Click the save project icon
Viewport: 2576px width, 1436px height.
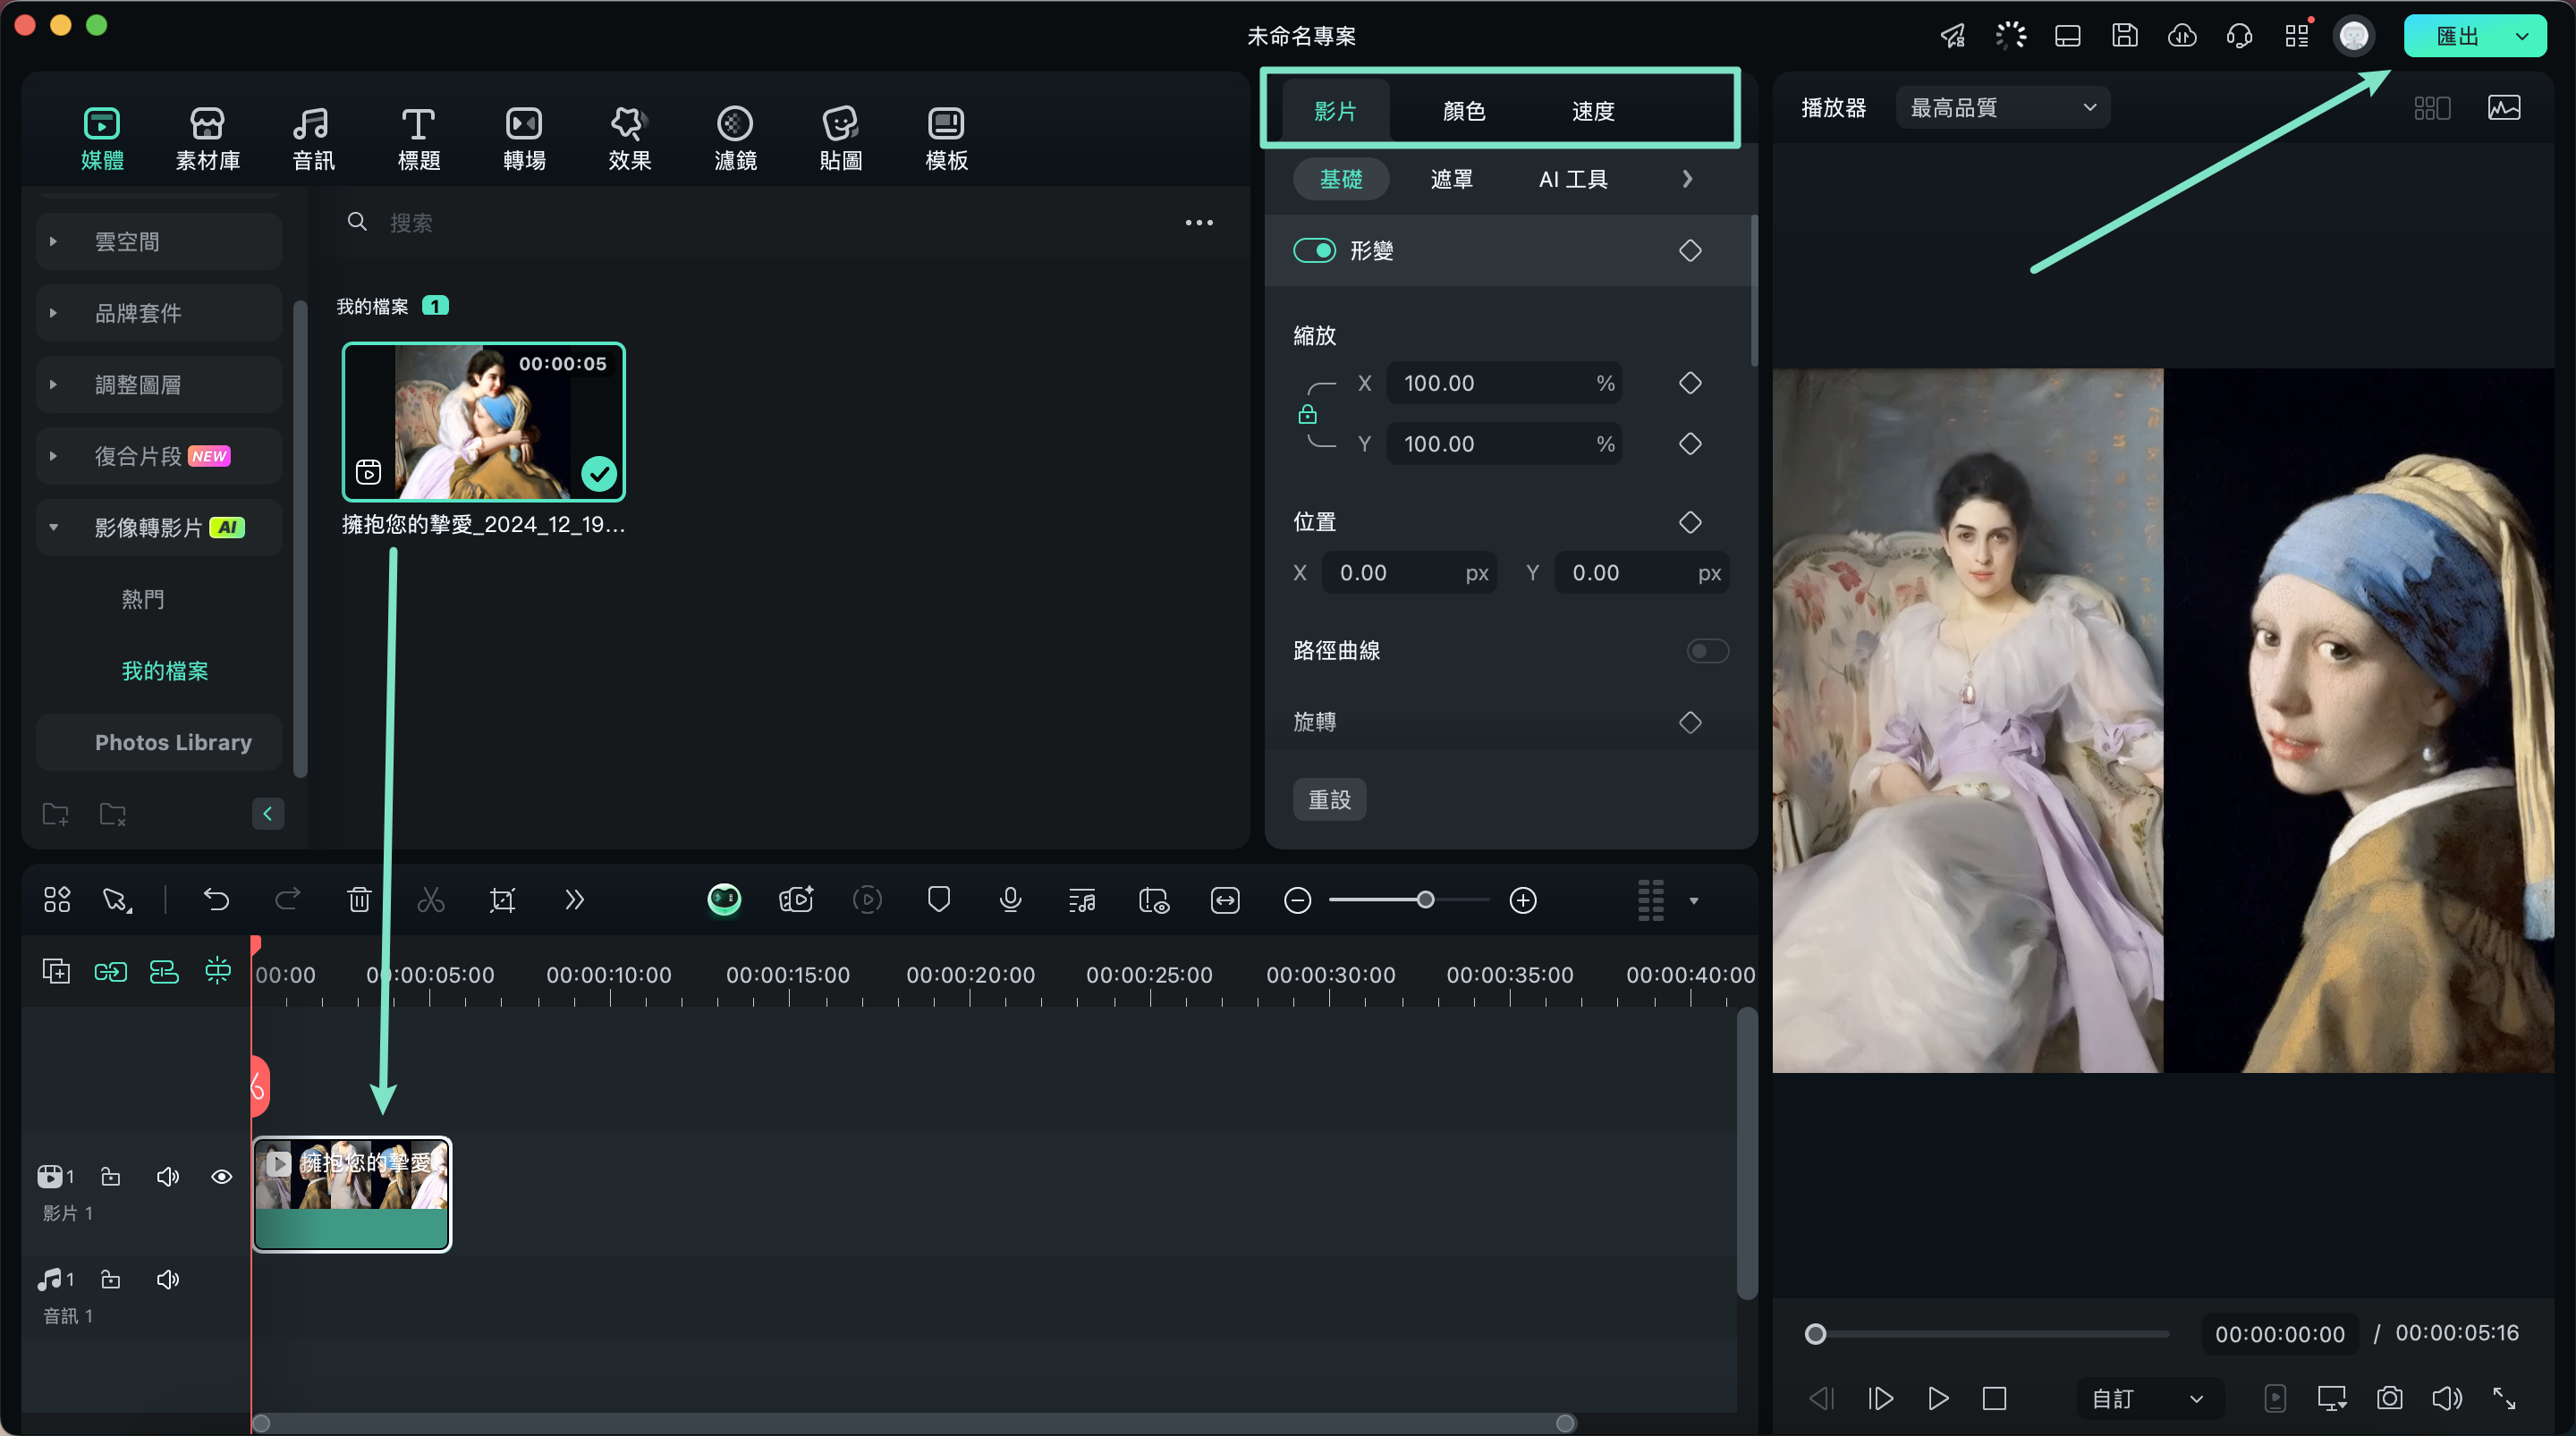(x=2125, y=36)
